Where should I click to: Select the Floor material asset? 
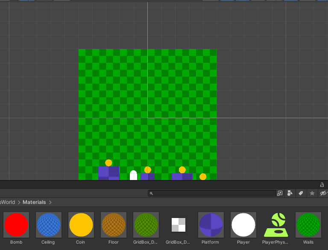point(114,225)
